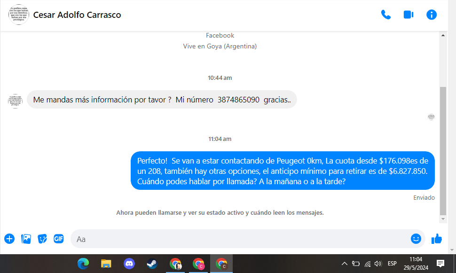Open File Explorer from the taskbar
The width and height of the screenshot is (456, 273).
pyautogui.click(x=106, y=264)
